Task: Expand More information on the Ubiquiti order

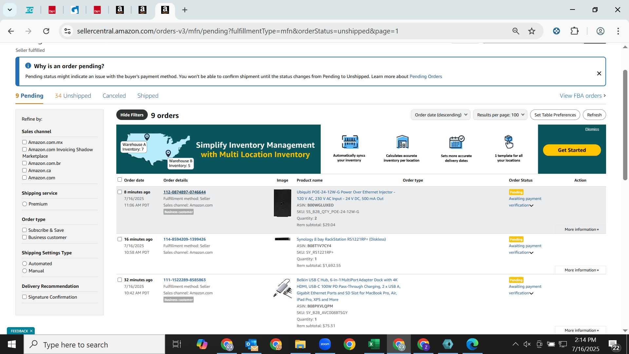Action: click(x=581, y=229)
